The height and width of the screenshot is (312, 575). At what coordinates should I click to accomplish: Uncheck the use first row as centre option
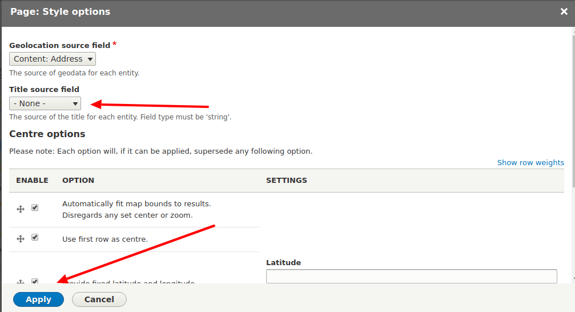[x=35, y=238]
